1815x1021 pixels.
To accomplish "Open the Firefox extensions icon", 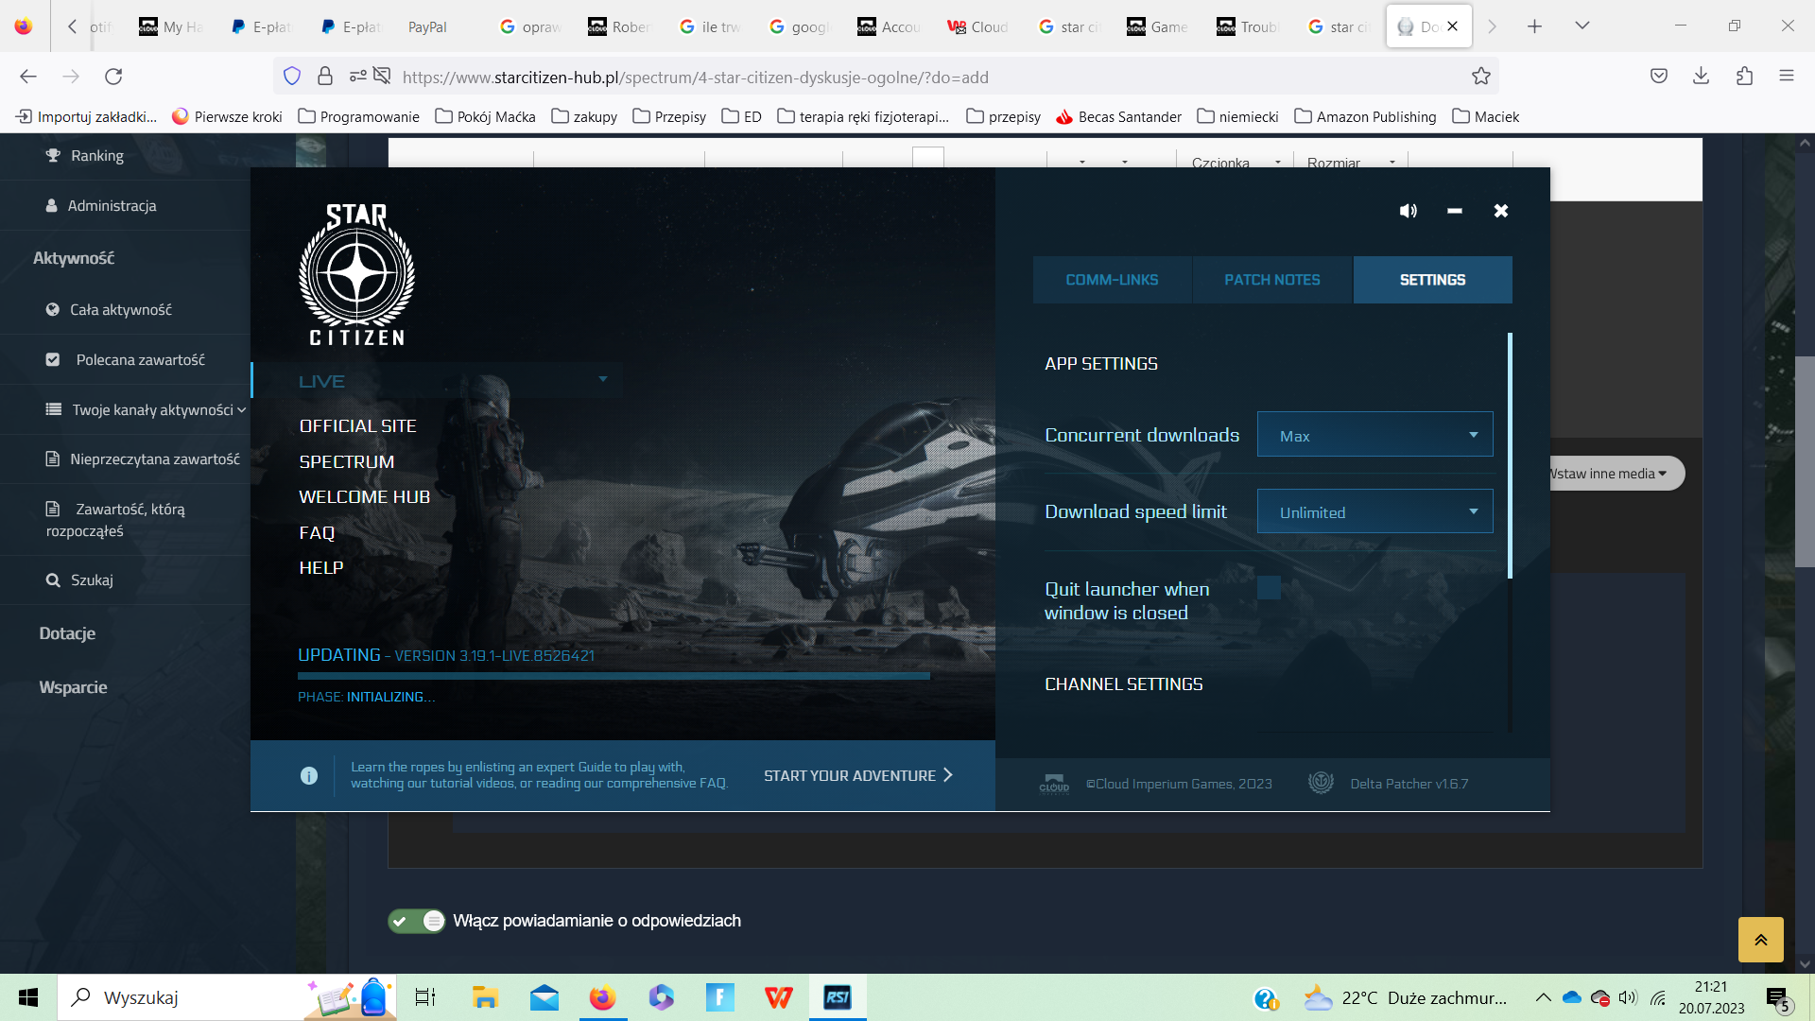I will tap(1745, 77).
